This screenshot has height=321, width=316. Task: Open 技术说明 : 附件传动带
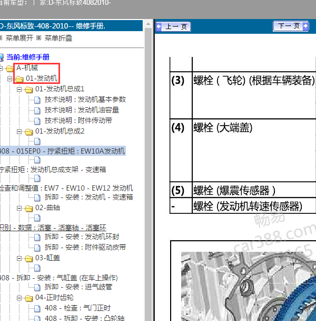click(x=78, y=120)
